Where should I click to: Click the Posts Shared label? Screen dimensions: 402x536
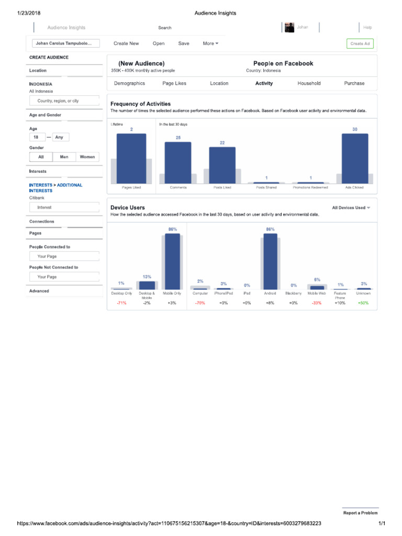[x=266, y=188]
